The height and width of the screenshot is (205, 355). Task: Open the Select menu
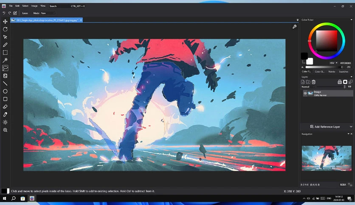[25, 6]
